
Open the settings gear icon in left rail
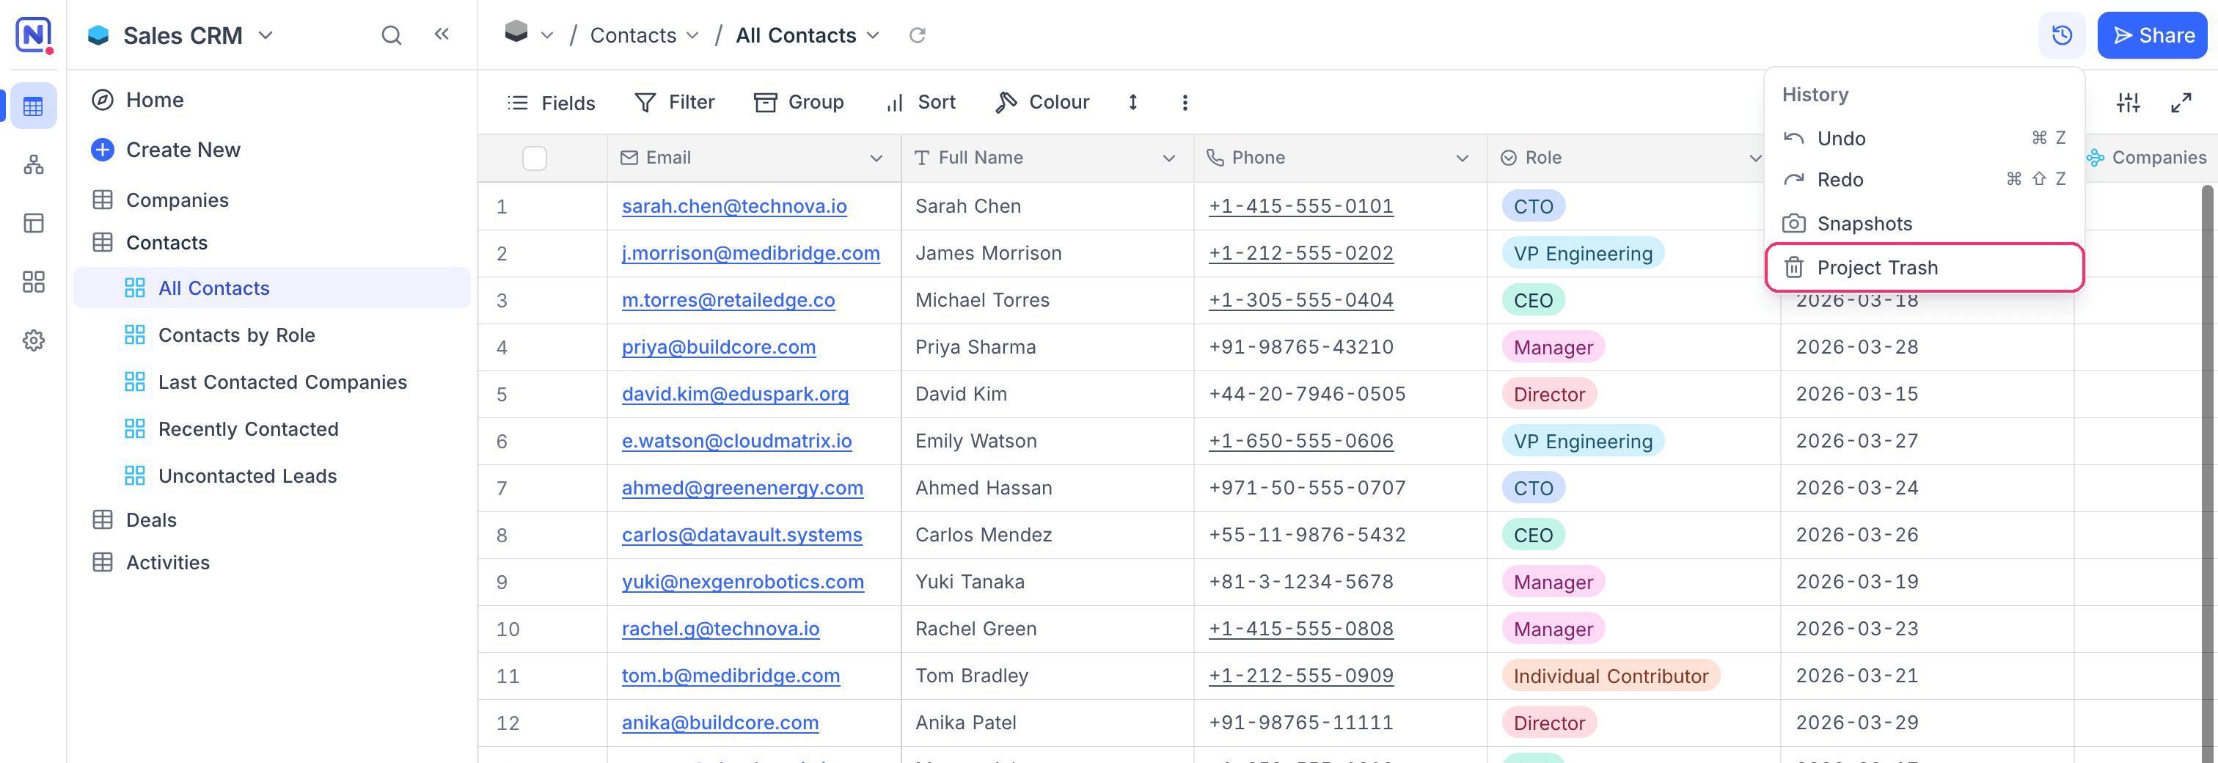click(x=34, y=340)
